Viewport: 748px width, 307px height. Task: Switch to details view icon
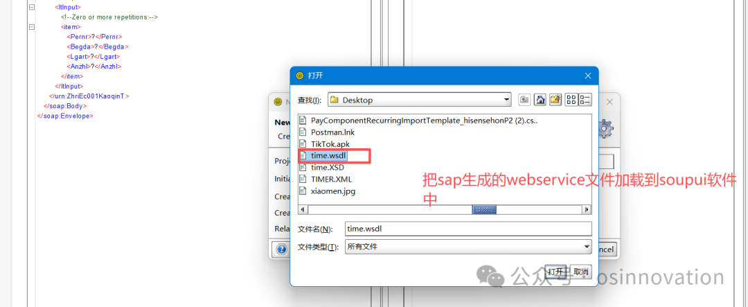click(x=585, y=100)
